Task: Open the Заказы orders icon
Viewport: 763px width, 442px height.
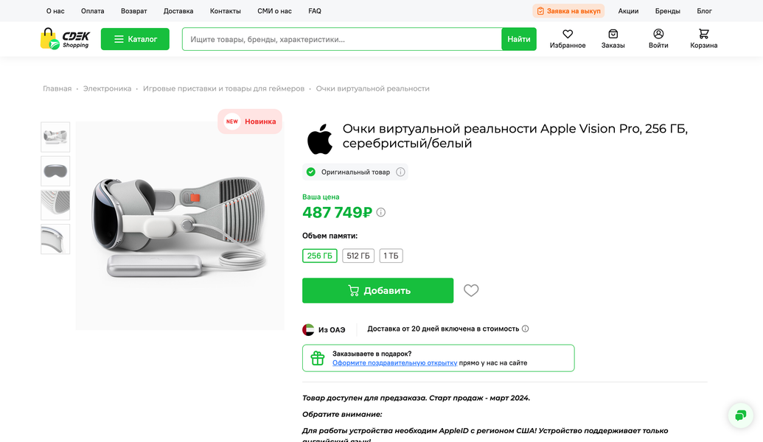Action: click(613, 35)
